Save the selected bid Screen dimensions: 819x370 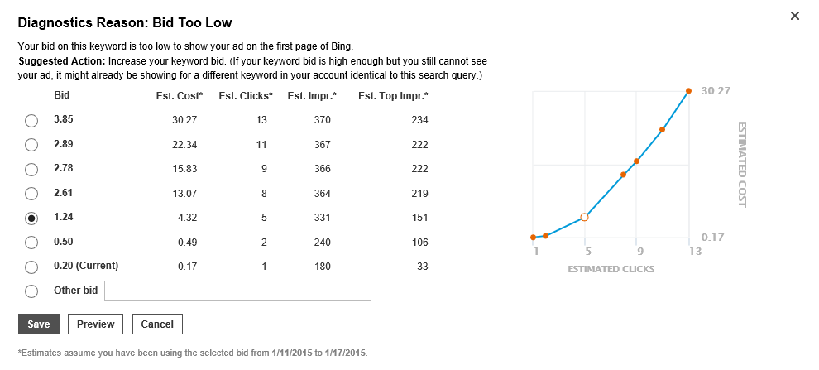pos(39,324)
